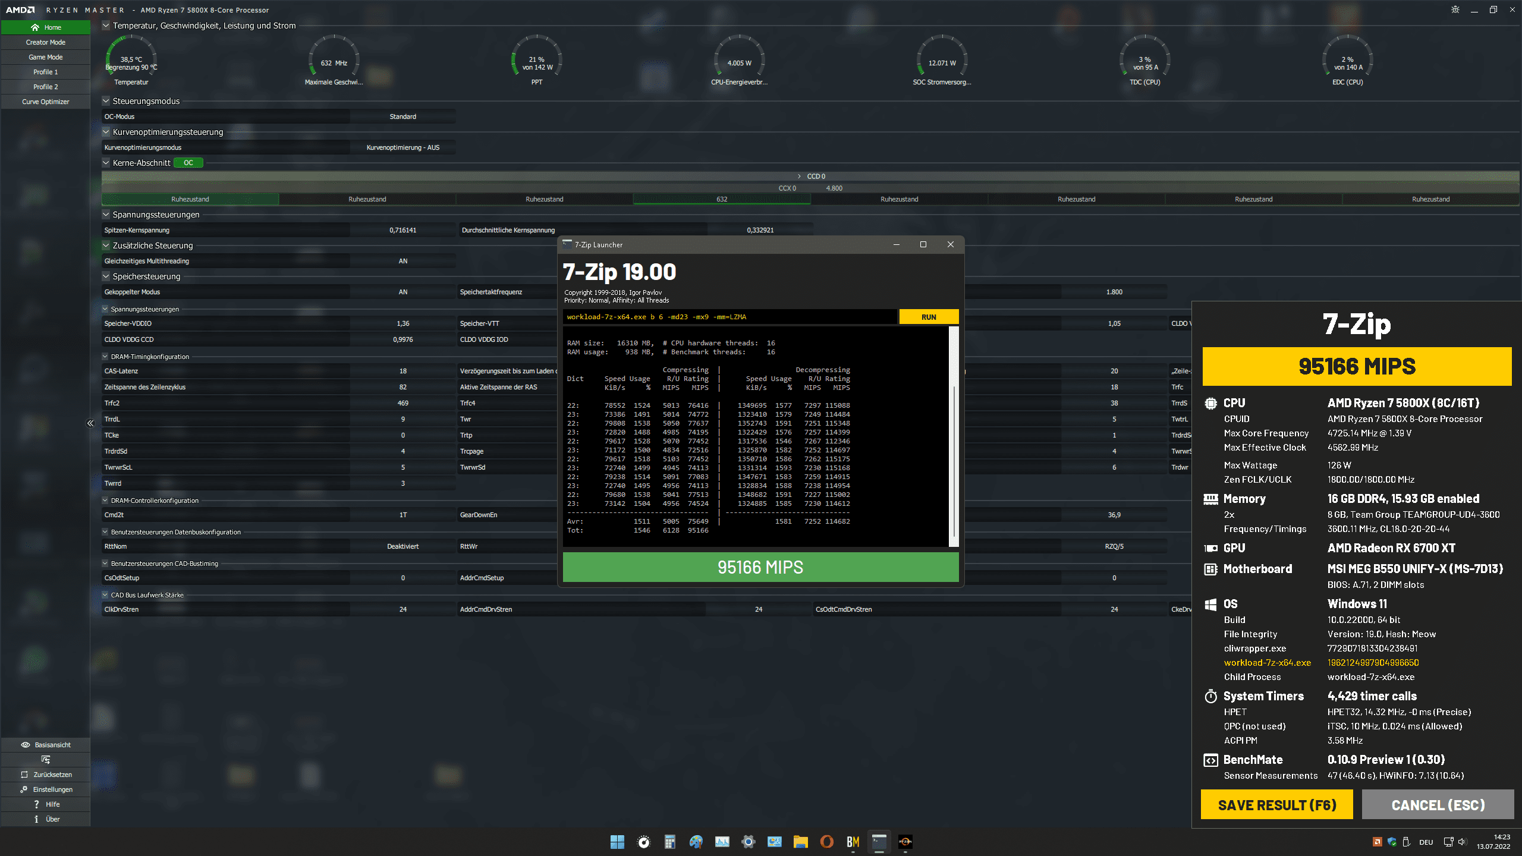Select Profile 2 in the sidebar
This screenshot has width=1522, height=856.
(45, 87)
